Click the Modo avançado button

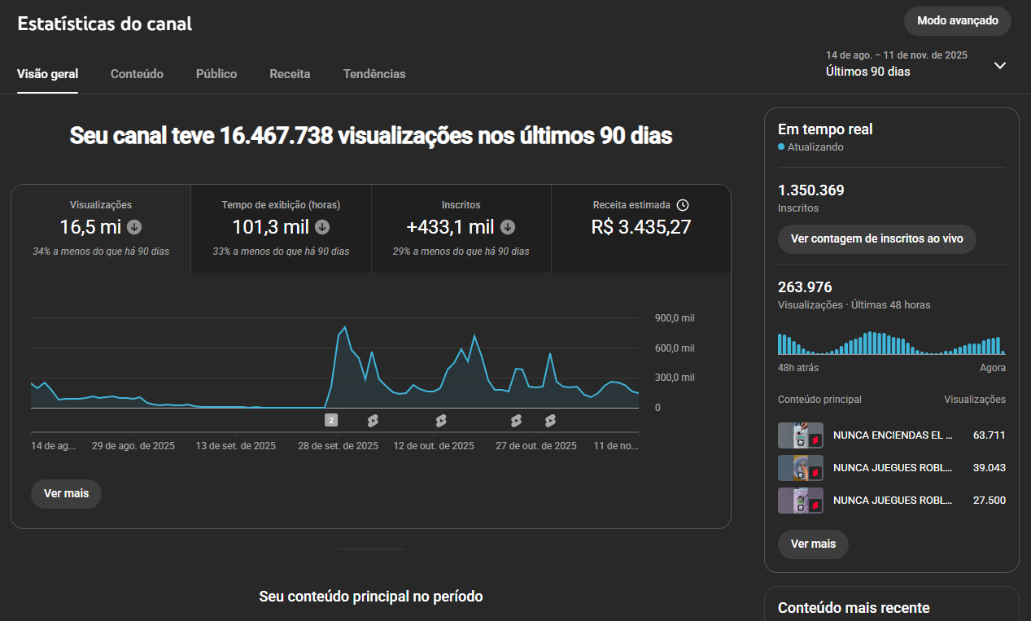pyautogui.click(x=957, y=21)
